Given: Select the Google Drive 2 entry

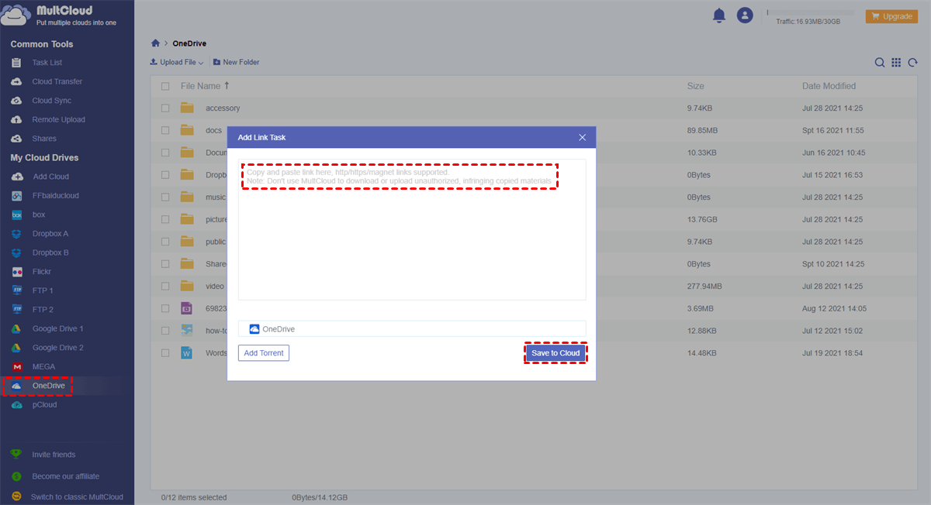Looking at the screenshot, I should coord(57,348).
